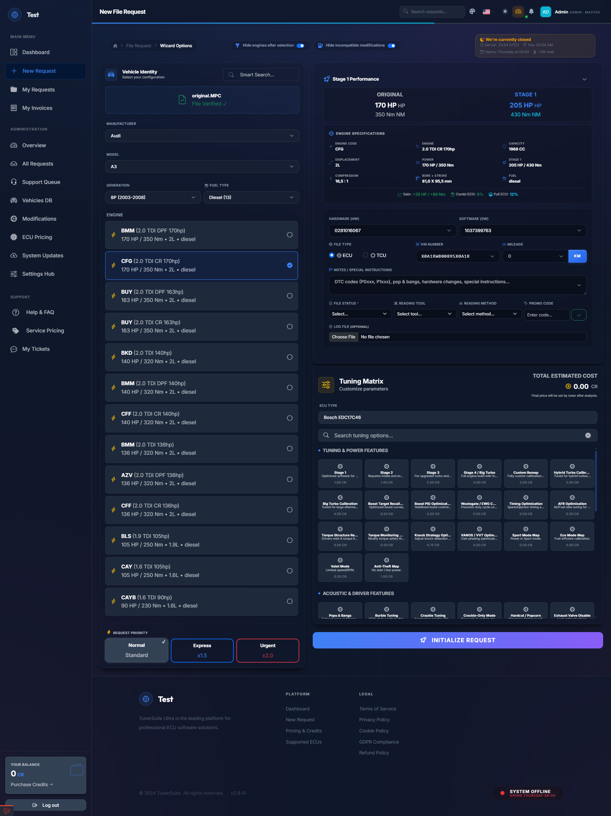Open the Fuel Type dropdown Diesel (13)
This screenshot has height=816, width=611.
(251, 197)
